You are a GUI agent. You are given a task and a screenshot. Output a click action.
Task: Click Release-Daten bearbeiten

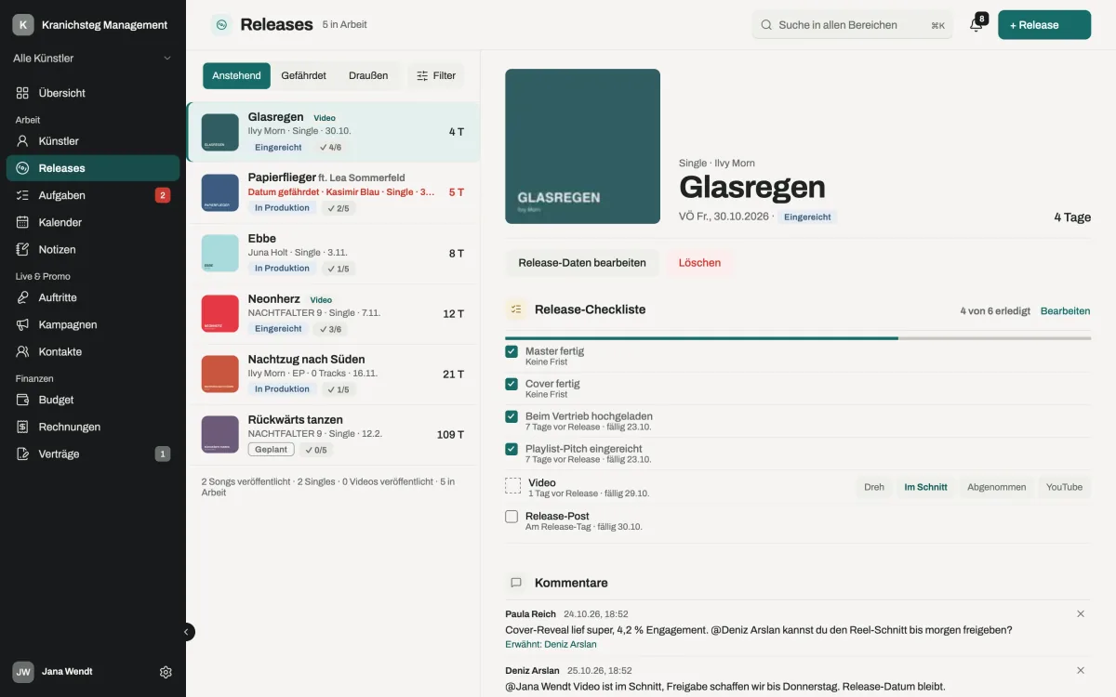click(582, 263)
